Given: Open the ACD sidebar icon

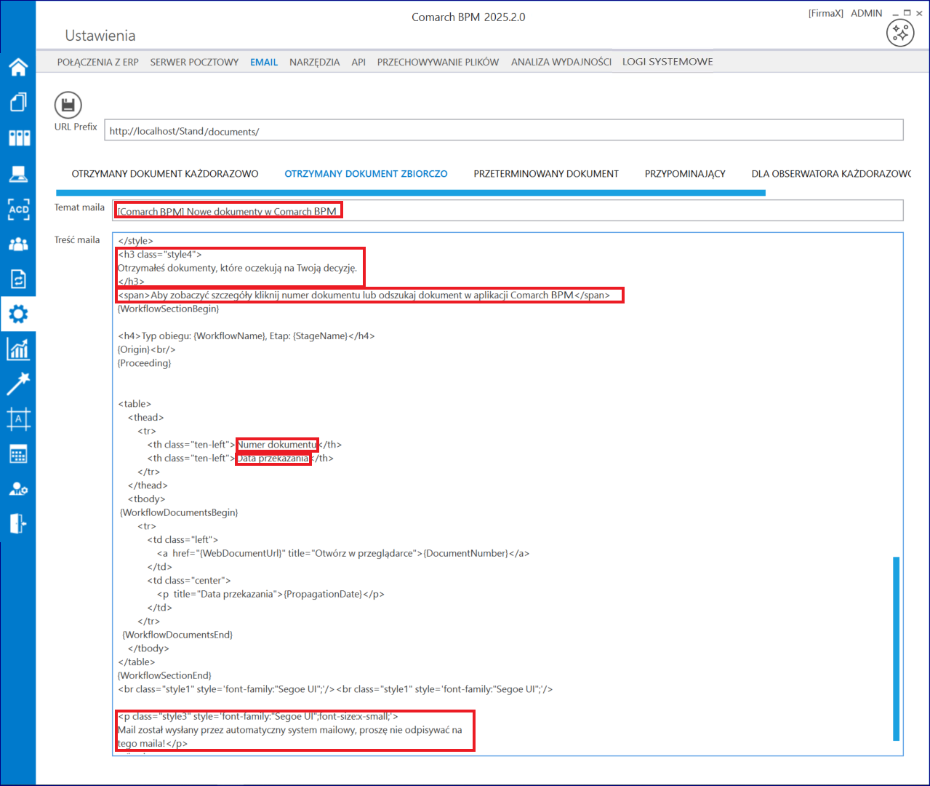Looking at the screenshot, I should (x=18, y=209).
